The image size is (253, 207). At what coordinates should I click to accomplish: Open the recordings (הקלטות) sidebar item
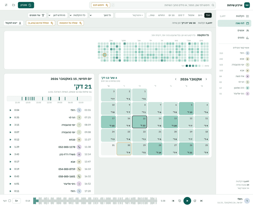tap(234, 16)
